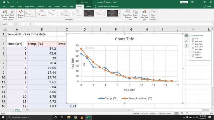Click the Sign in button
This screenshot has height=120, width=214.
[x=184, y=2]
